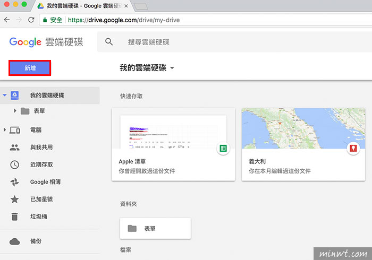Click the 垃圾桶 trash can icon
Viewport: 372px width, 260px height.
(x=15, y=216)
